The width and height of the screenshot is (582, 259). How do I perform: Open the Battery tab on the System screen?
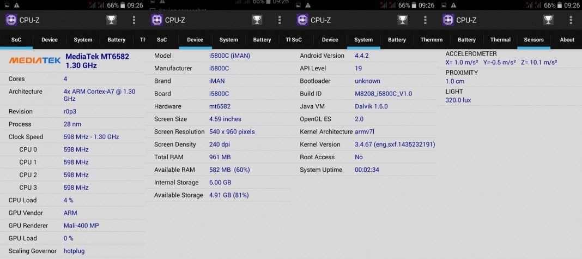click(x=397, y=40)
